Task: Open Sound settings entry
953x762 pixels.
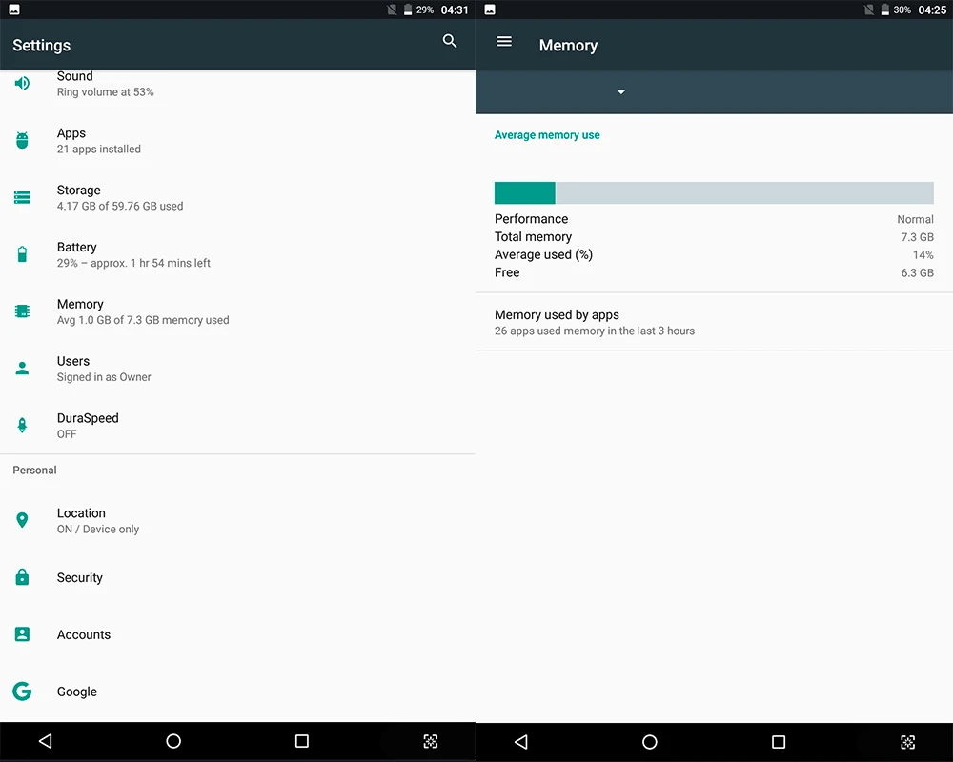Action: [x=237, y=84]
